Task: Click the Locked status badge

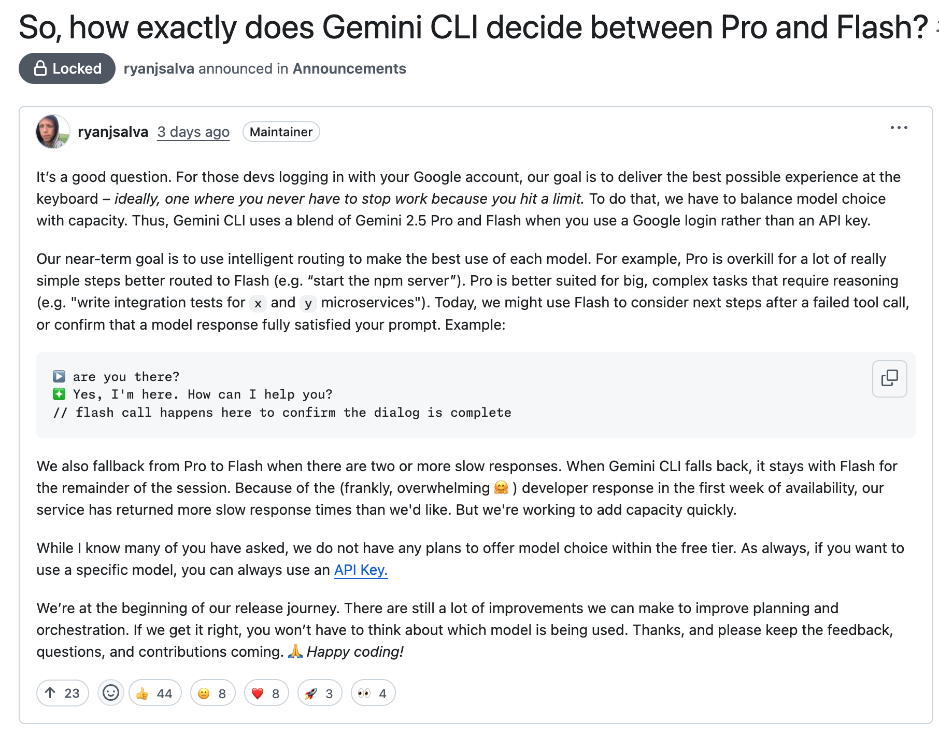Action: (x=67, y=68)
